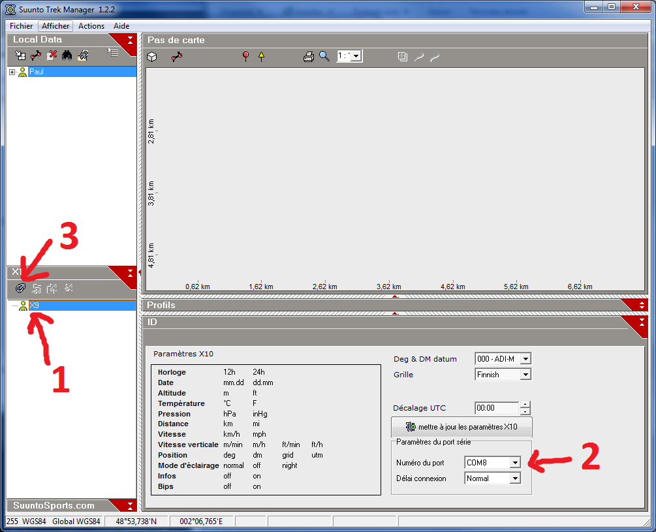Screen dimensions: 656x532
Task: Open the Délai connexion dropdown
Action: (x=515, y=478)
